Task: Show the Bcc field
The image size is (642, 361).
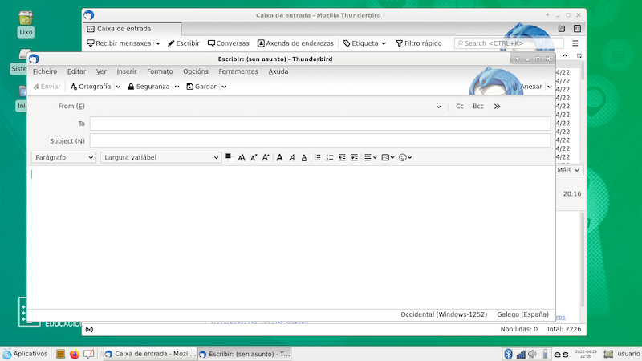Action: (478, 106)
